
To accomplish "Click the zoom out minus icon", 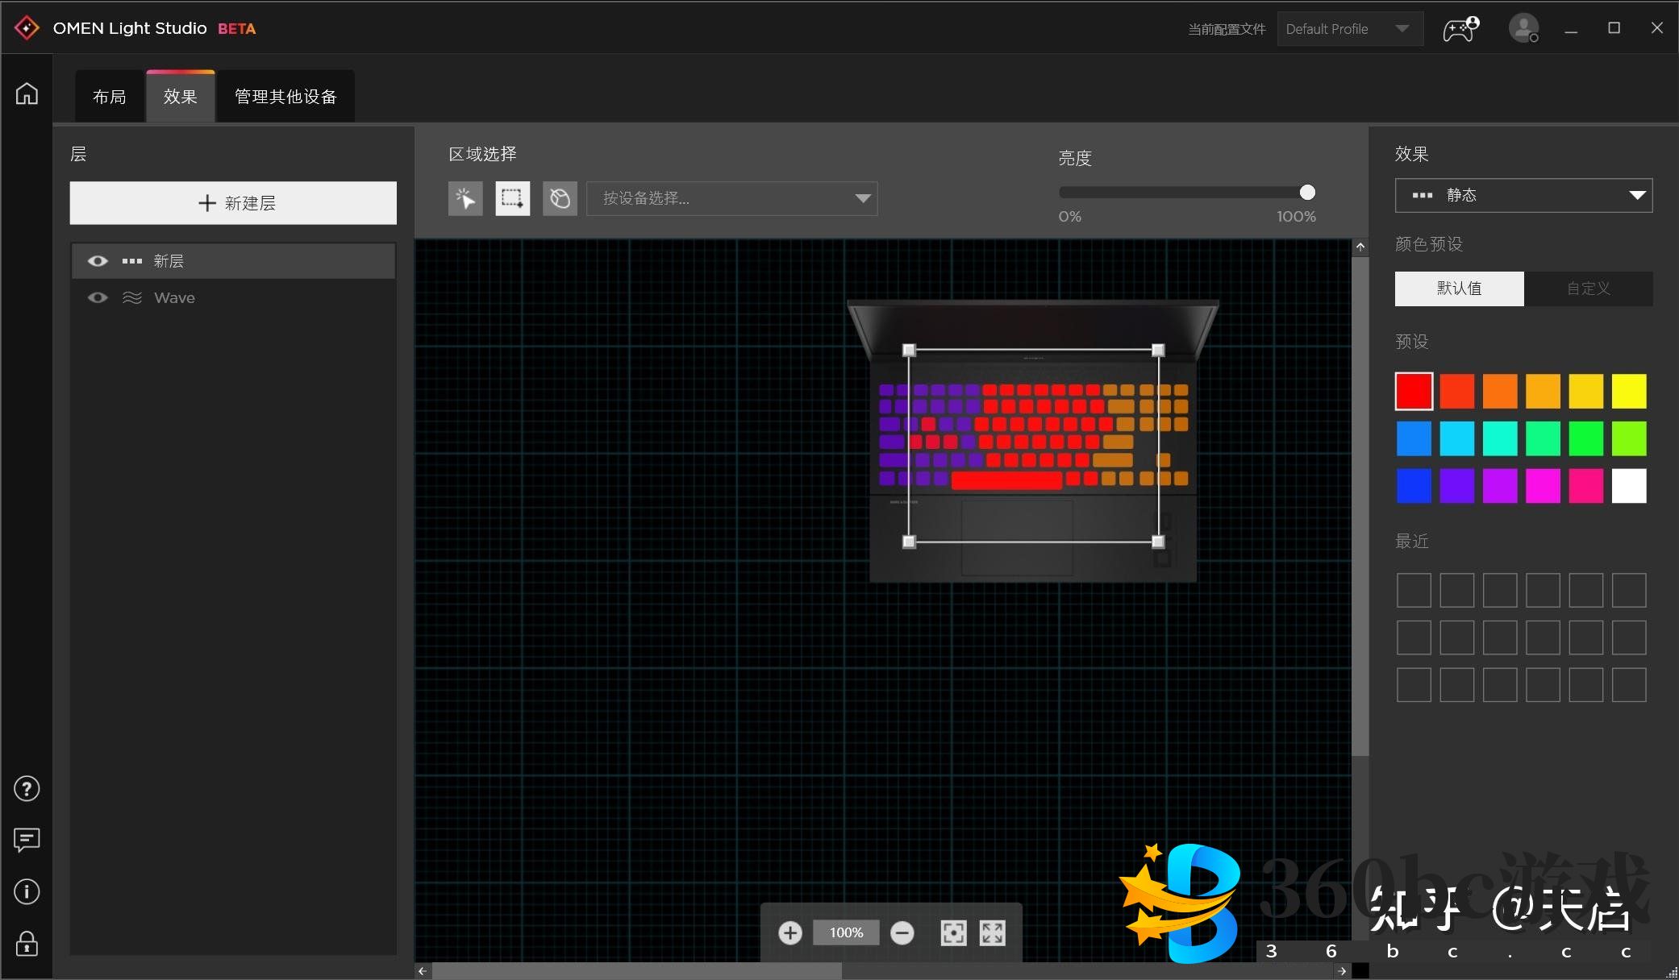I will click(902, 932).
